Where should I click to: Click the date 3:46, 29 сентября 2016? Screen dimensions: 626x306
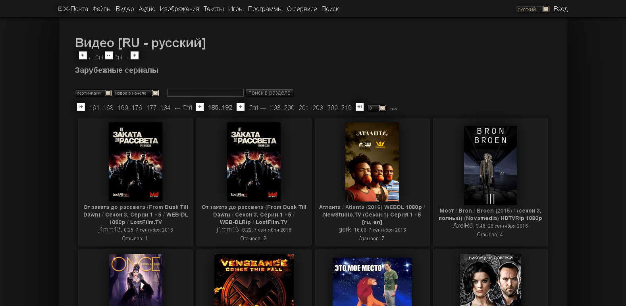(x=502, y=226)
